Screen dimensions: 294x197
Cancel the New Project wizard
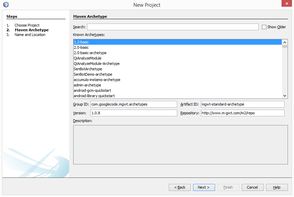pyautogui.click(x=252, y=187)
